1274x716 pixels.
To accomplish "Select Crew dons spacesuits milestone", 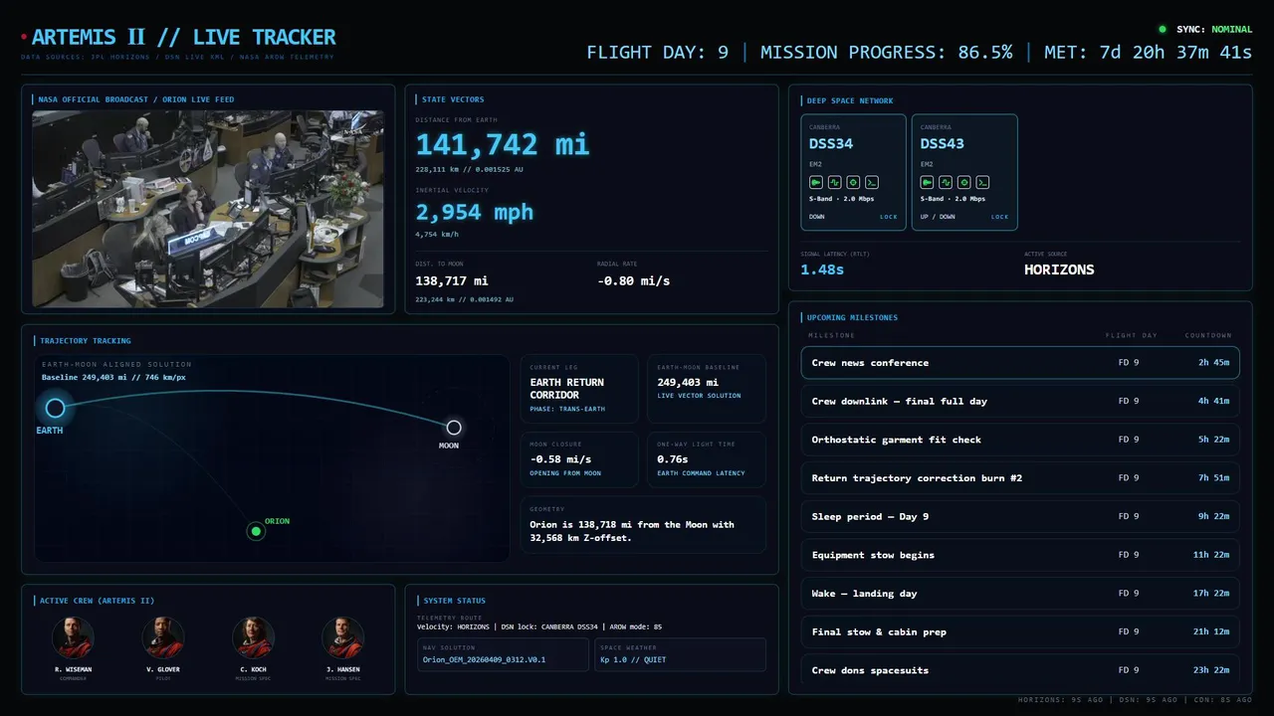I will [x=1020, y=670].
